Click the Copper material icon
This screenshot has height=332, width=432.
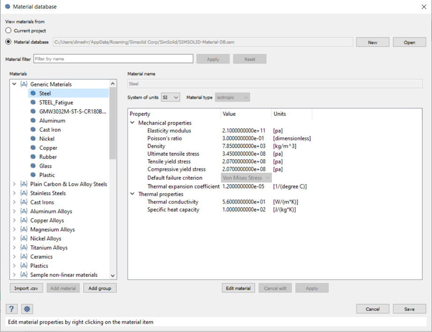point(33,148)
